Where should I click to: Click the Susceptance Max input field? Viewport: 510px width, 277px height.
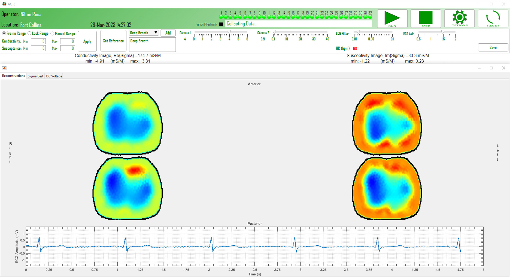click(x=68, y=48)
